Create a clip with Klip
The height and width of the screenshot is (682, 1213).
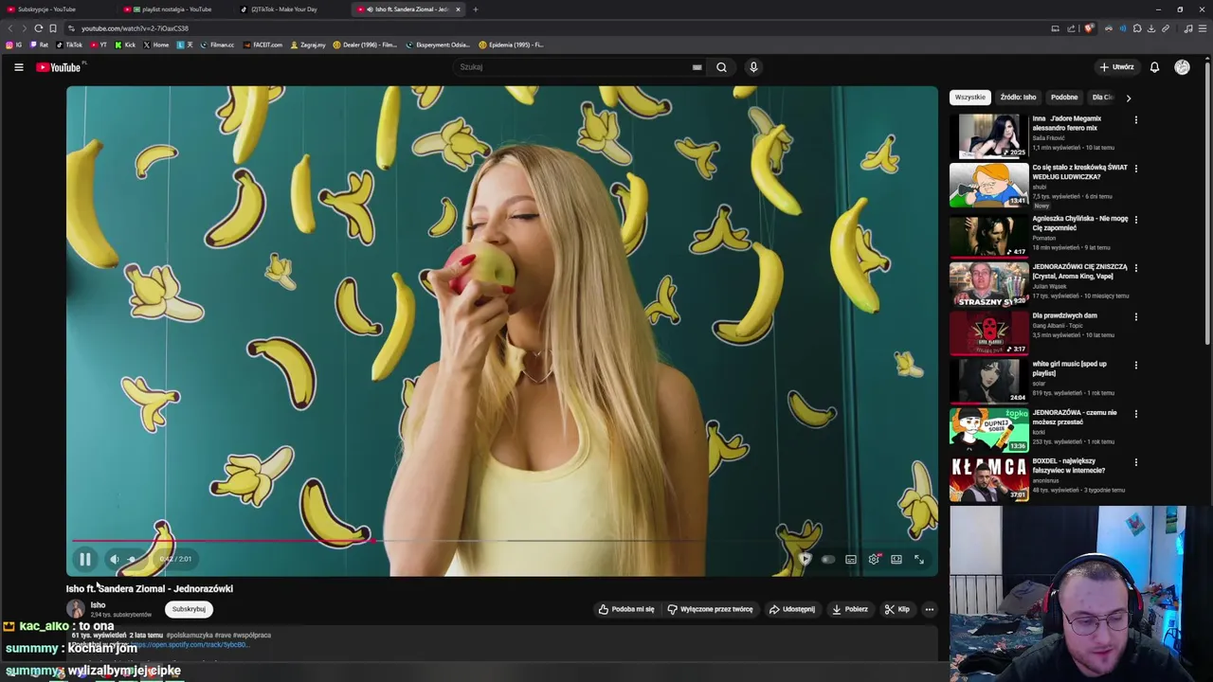[897, 609]
